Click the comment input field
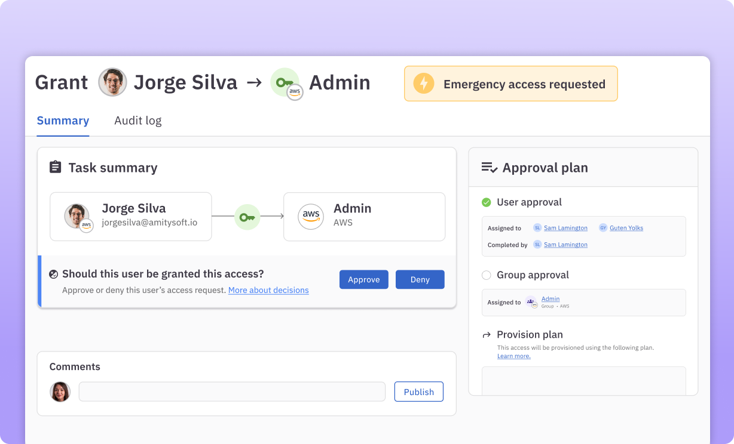This screenshot has height=444, width=734. click(232, 391)
